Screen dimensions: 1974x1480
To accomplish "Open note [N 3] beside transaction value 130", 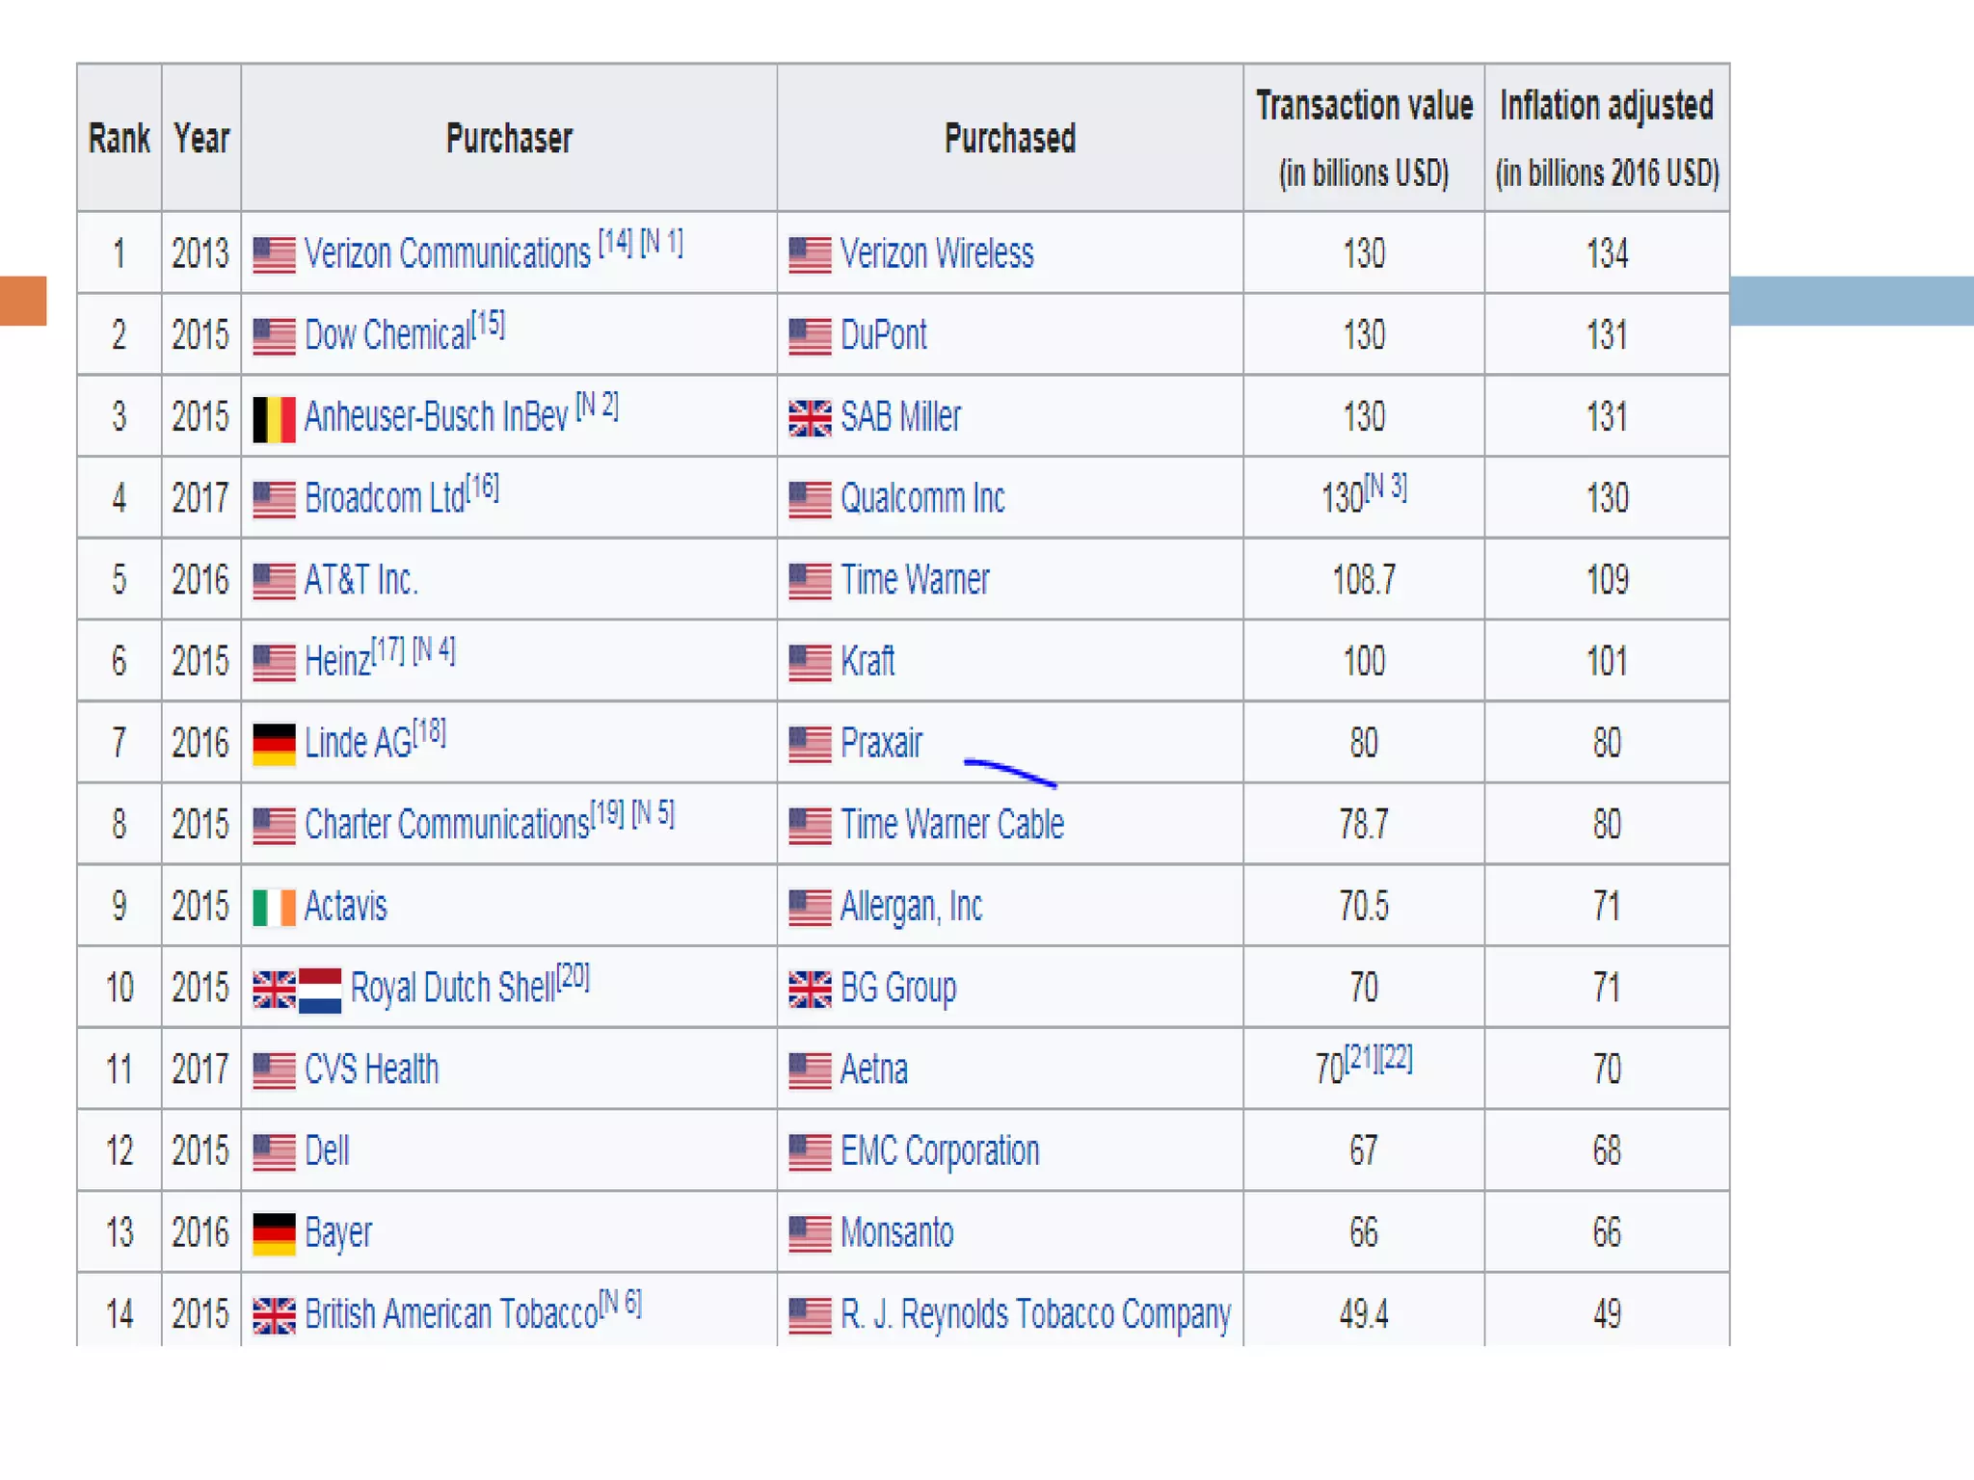I will tap(1387, 488).
